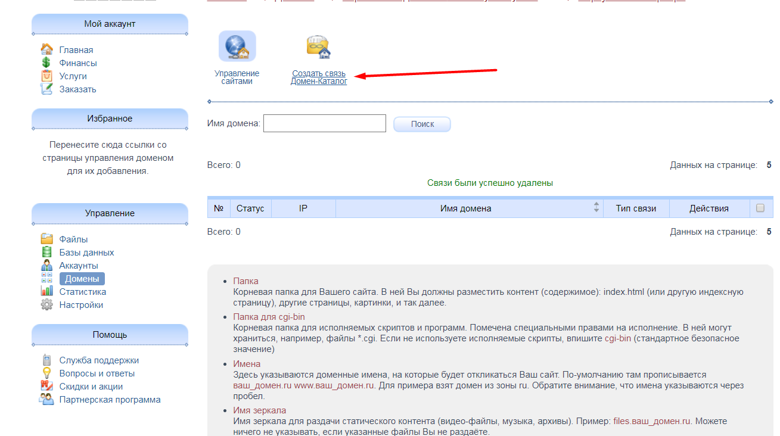This screenshot has height=436, width=780.
Task: Click the Скидки и акции icon
Action: click(46, 386)
